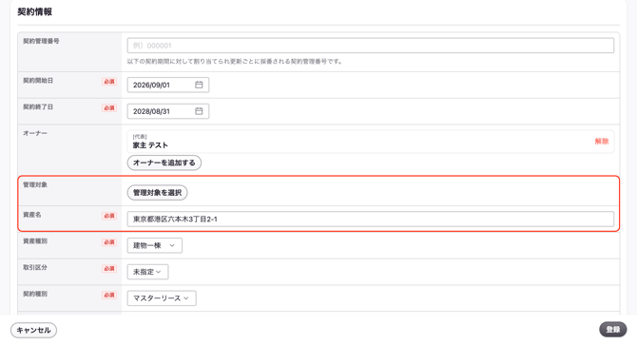Click オーナーを追加する button
The image size is (637, 345).
coord(164,163)
